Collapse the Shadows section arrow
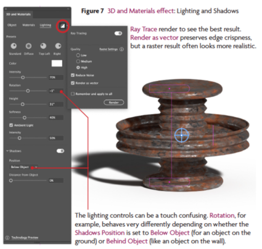262x249 pixels. pos(7,151)
